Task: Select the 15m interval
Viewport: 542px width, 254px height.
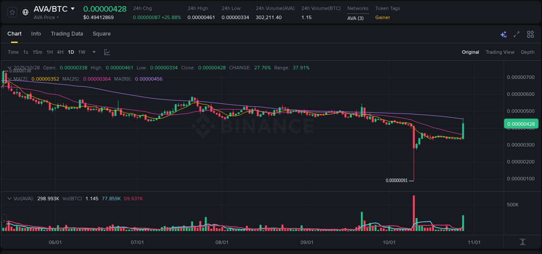Action: click(x=37, y=52)
